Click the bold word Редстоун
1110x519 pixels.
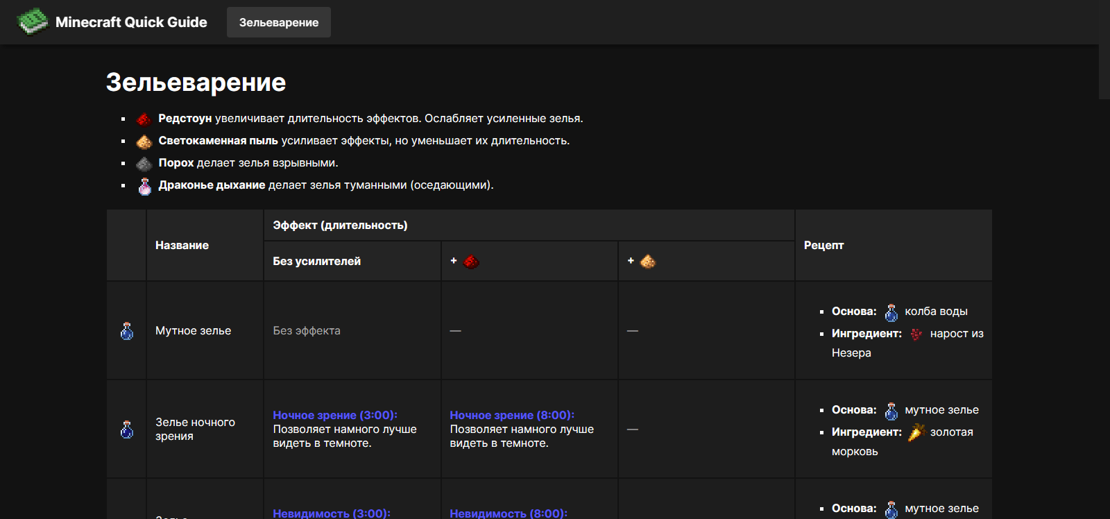tap(185, 119)
